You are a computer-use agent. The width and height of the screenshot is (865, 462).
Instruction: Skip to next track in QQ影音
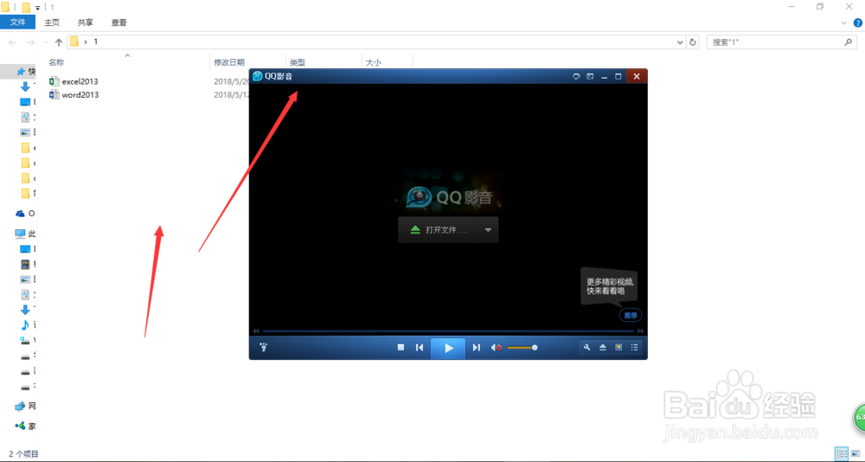pyautogui.click(x=476, y=347)
